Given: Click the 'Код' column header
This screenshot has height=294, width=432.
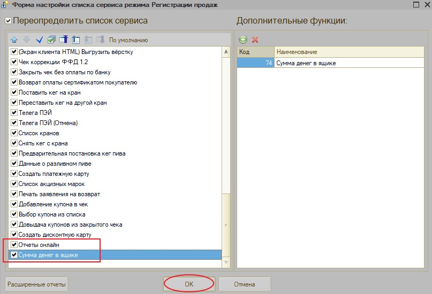Looking at the screenshot, I should click(256, 52).
